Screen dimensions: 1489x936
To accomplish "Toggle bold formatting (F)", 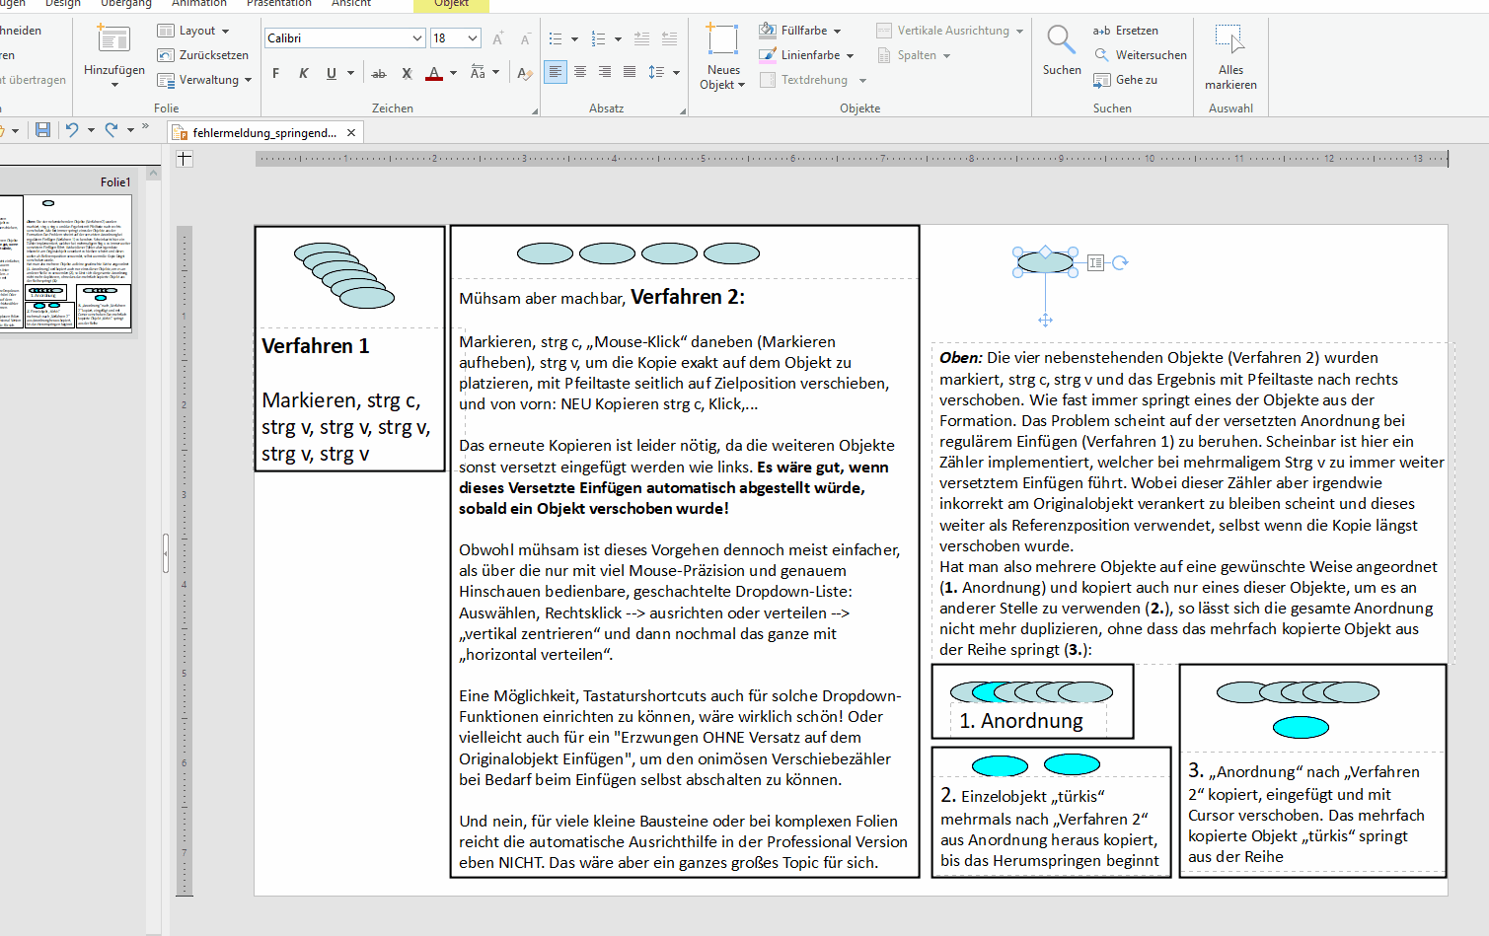I will coord(275,73).
